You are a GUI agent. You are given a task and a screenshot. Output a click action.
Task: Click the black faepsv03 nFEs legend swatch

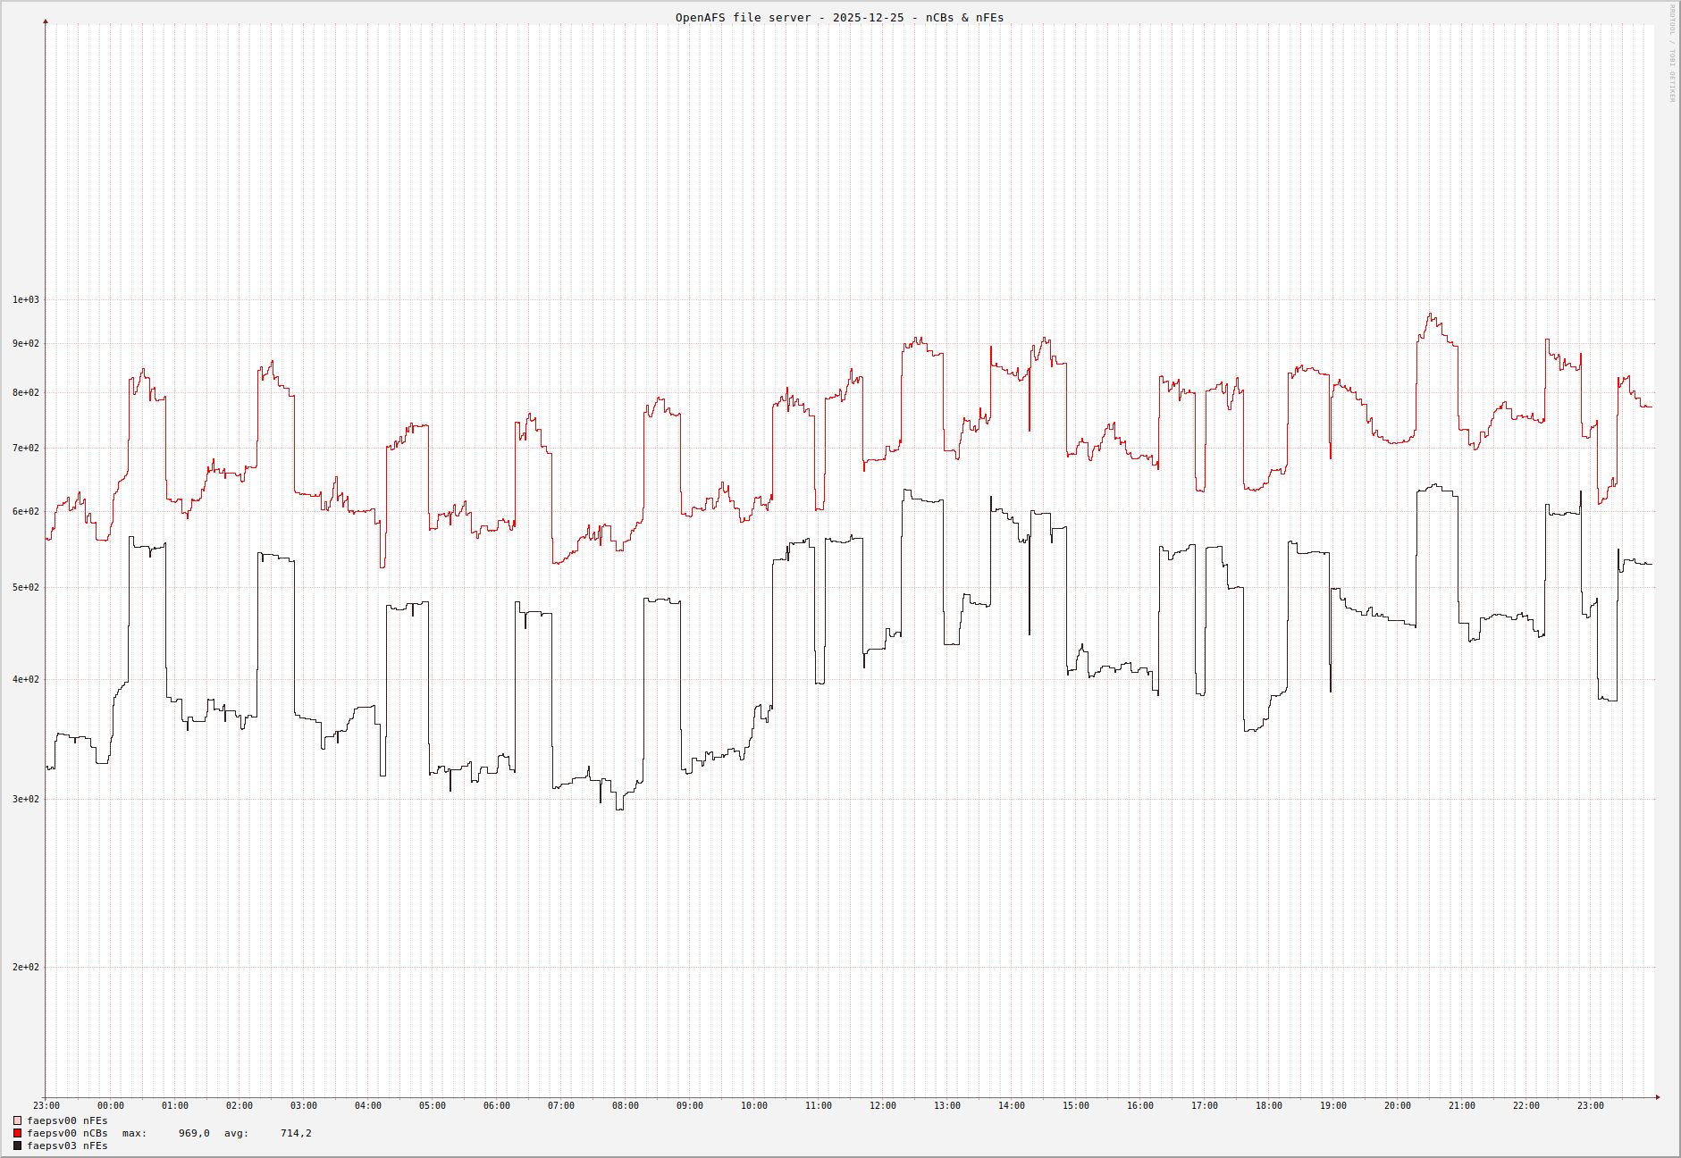coord(17,1145)
